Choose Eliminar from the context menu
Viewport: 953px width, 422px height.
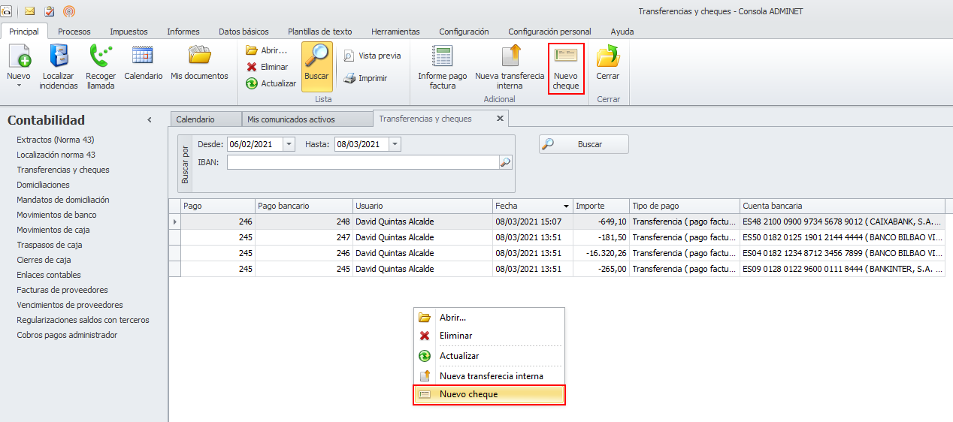click(455, 336)
